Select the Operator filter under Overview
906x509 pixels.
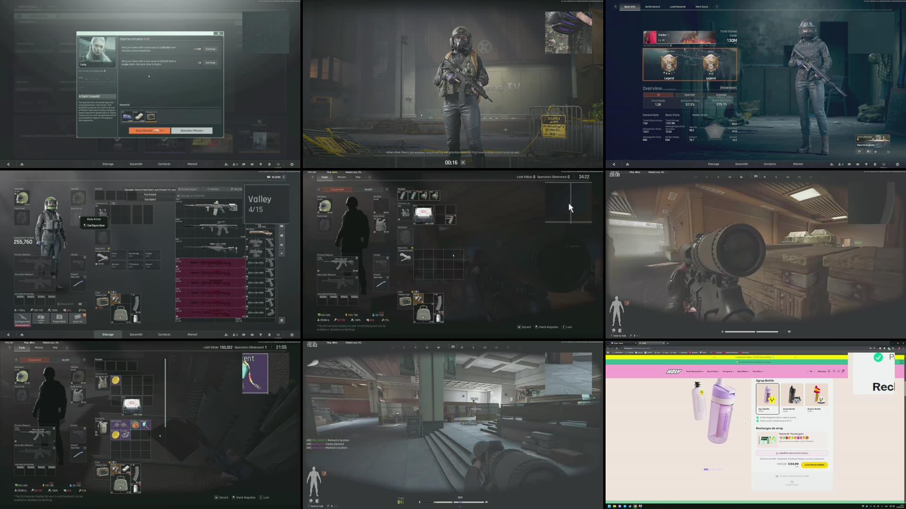tap(690, 95)
